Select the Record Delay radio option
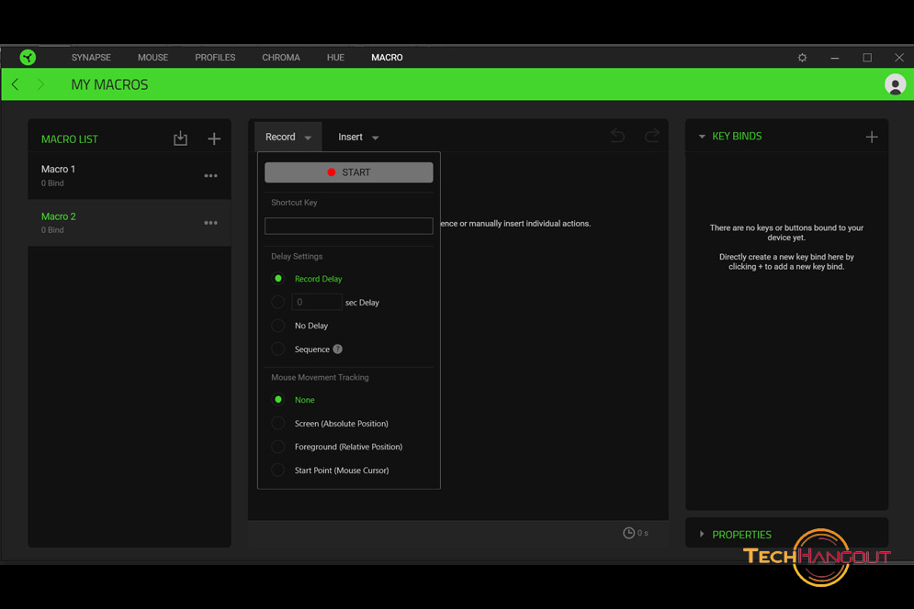This screenshot has width=914, height=609. (278, 279)
